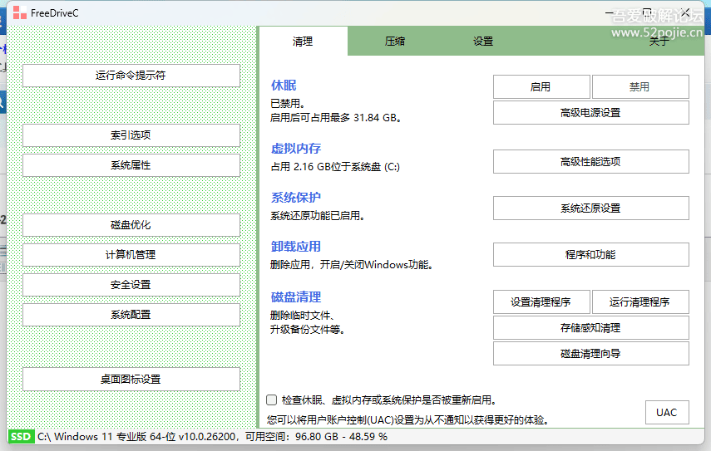Viewport: 711px width, 451px height.
Task: Click the UAC button
Action: 667,413
